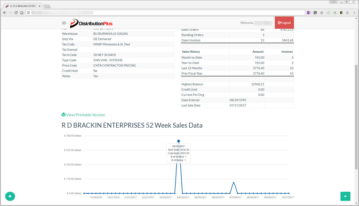The height and width of the screenshot is (206, 359).
Task: Reload the page with the refresh icon
Action: 16,13
